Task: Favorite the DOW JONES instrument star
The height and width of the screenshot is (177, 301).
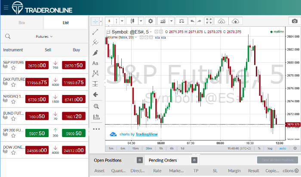Action: (x=13, y=153)
